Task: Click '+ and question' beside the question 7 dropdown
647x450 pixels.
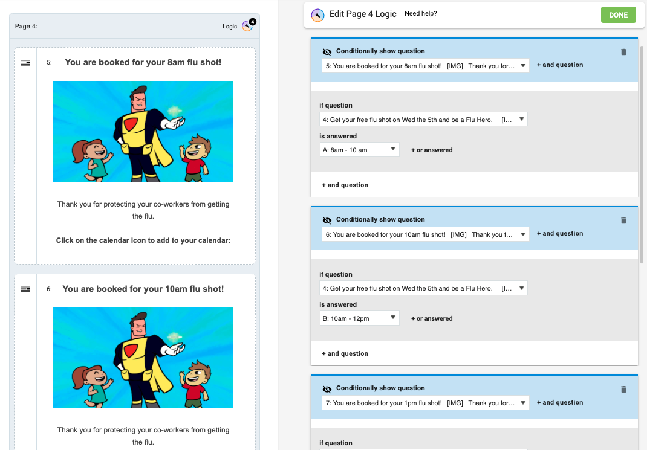Action: coord(560,403)
